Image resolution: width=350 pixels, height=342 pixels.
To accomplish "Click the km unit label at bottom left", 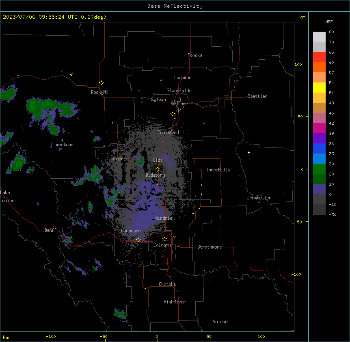I will tap(6, 337).
